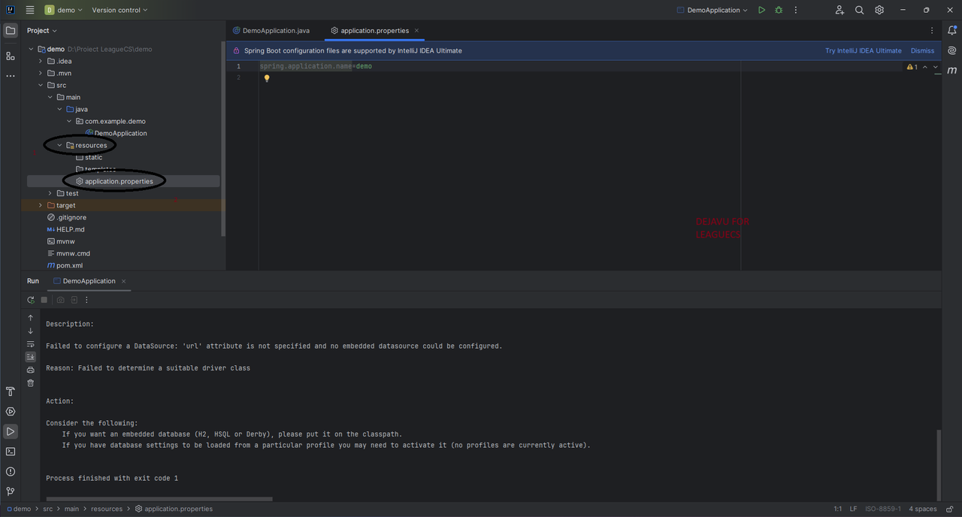962x517 pixels.
Task: Open demo project dropdown
Action: 64,10
